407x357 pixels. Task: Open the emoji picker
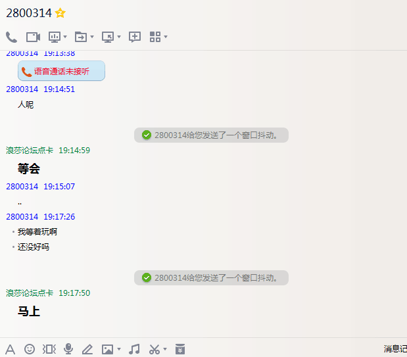tap(30, 349)
